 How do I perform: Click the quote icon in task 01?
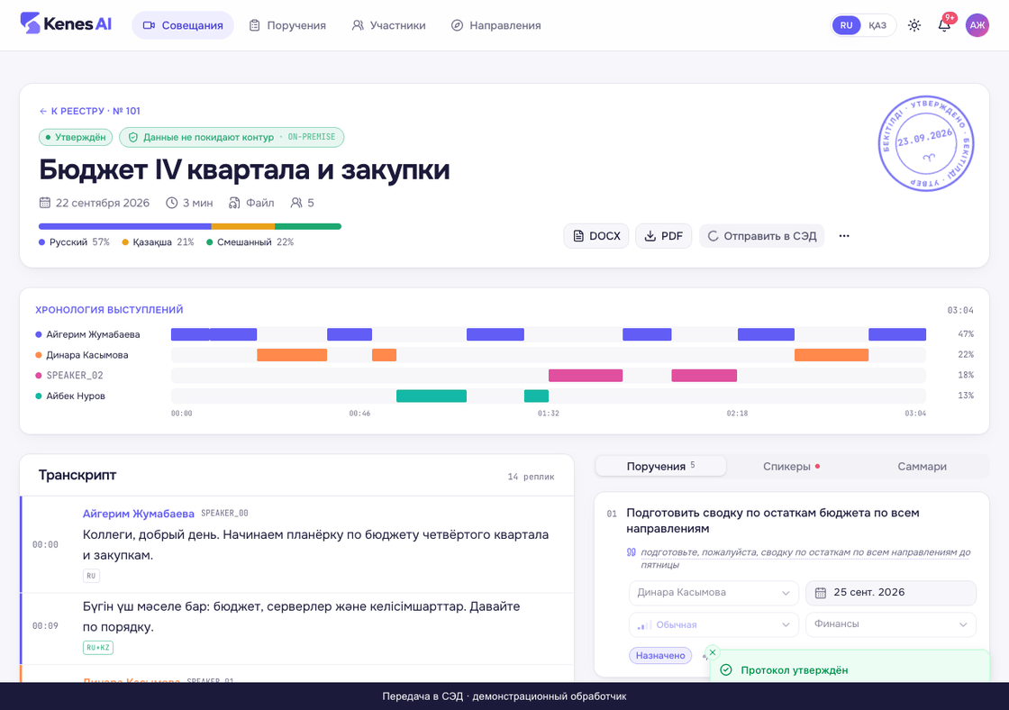pos(632,552)
